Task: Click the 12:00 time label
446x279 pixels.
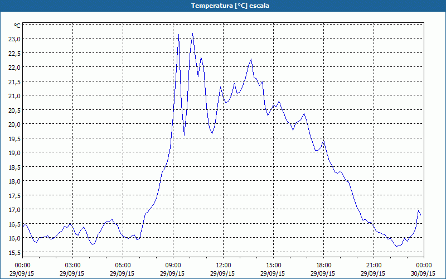Action: (224, 266)
